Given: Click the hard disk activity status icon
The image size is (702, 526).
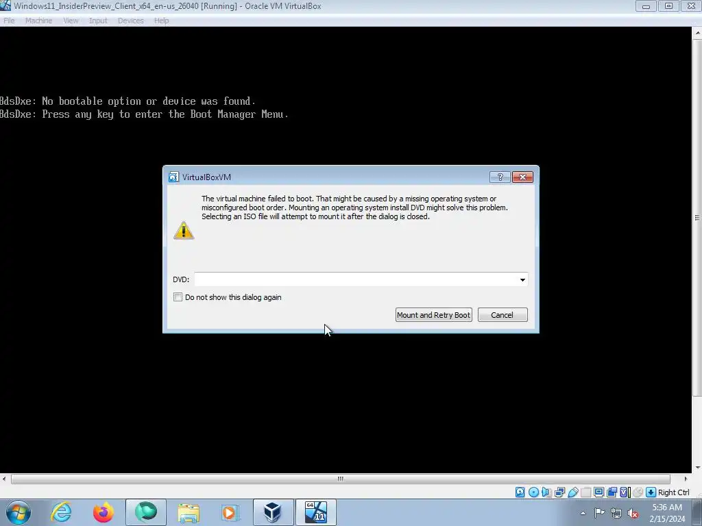Looking at the screenshot, I should pyautogui.click(x=520, y=492).
